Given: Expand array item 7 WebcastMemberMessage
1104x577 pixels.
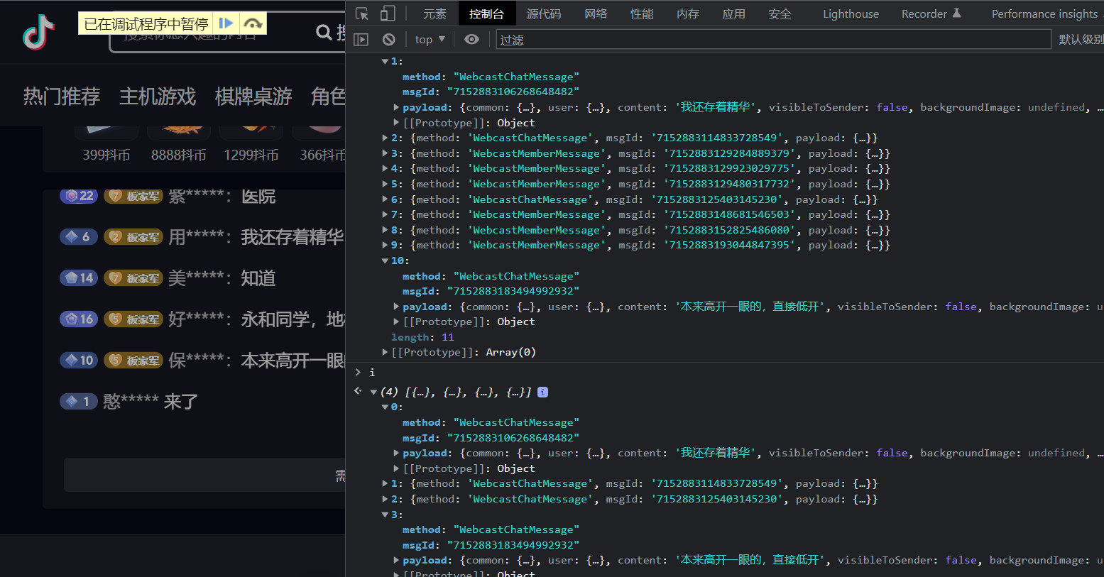Looking at the screenshot, I should click(x=385, y=215).
